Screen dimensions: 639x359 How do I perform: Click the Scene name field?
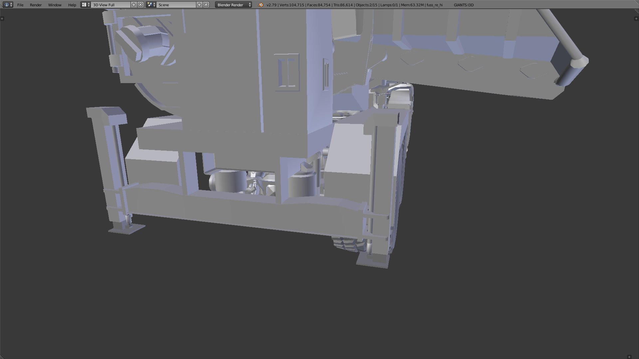pyautogui.click(x=176, y=5)
